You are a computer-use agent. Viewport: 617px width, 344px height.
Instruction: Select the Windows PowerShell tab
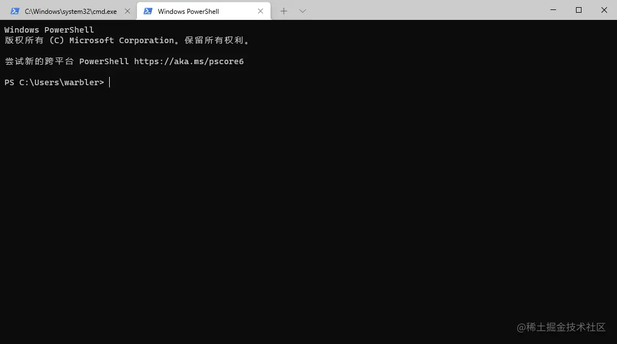203,12
